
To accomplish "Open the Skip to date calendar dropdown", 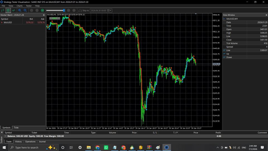I will [x=109, y=10].
